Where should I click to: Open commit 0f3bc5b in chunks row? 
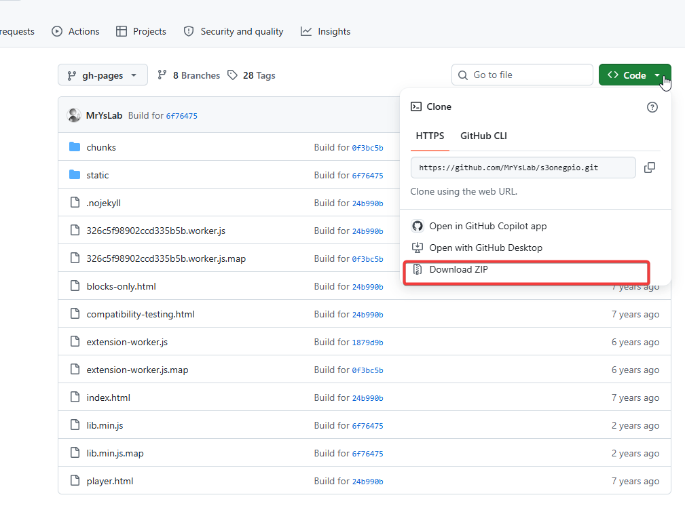(x=367, y=148)
